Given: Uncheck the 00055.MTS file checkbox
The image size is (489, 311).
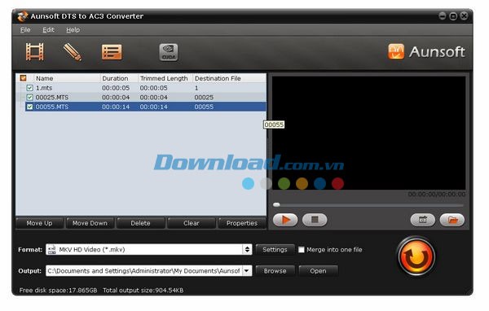Looking at the screenshot, I should click(x=29, y=107).
